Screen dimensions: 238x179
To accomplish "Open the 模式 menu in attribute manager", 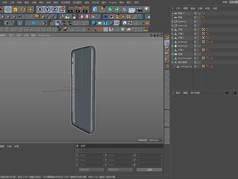I will (x=178, y=93).
